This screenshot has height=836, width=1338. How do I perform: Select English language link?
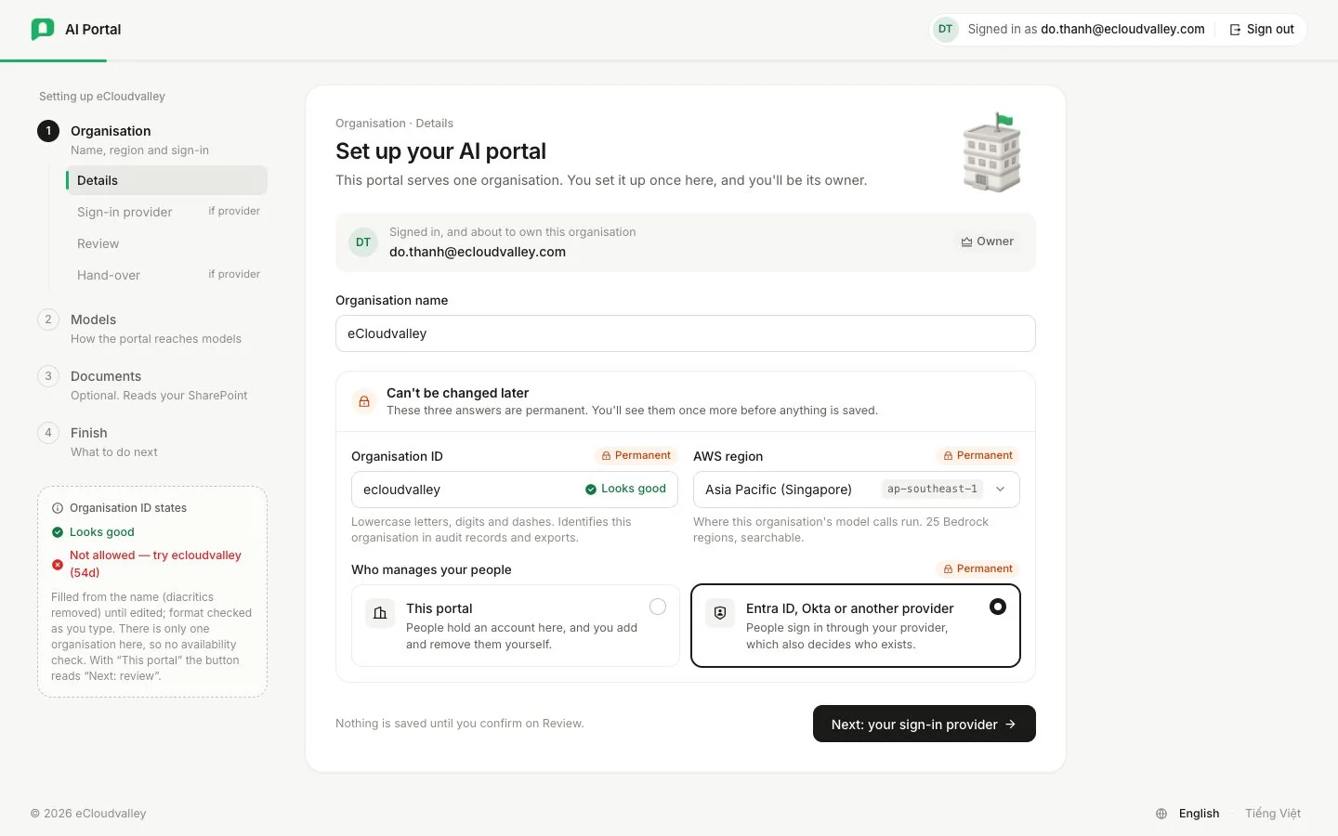(1199, 814)
